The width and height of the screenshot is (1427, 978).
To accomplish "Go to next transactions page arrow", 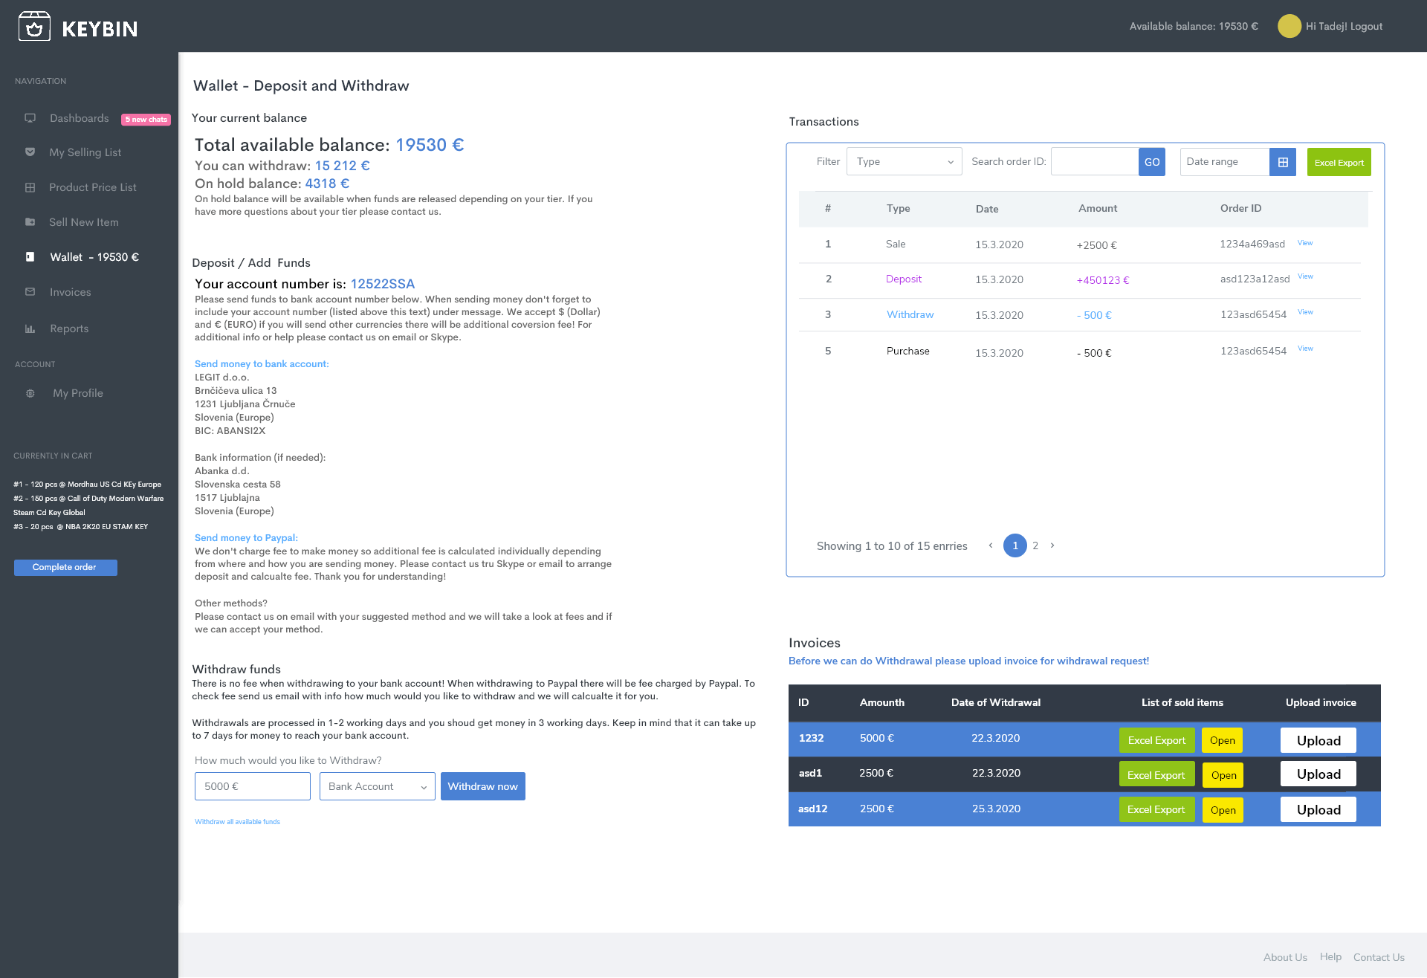I will pos(1052,545).
